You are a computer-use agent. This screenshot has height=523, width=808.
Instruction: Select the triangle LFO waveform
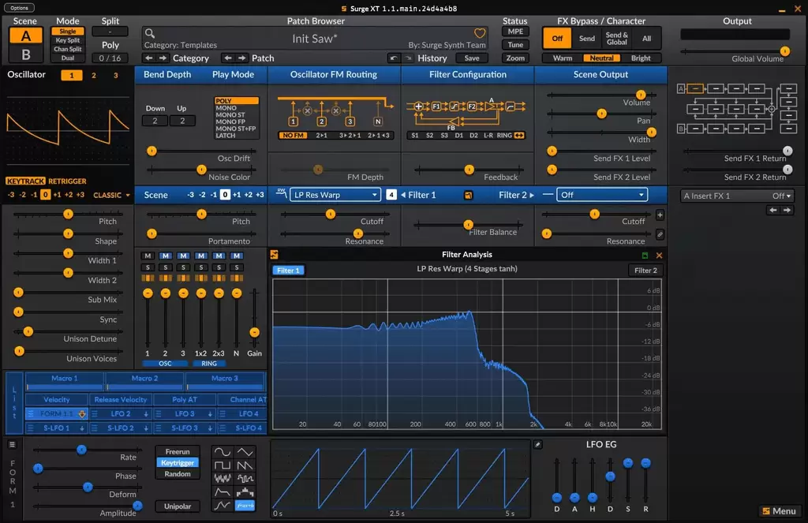point(245,452)
